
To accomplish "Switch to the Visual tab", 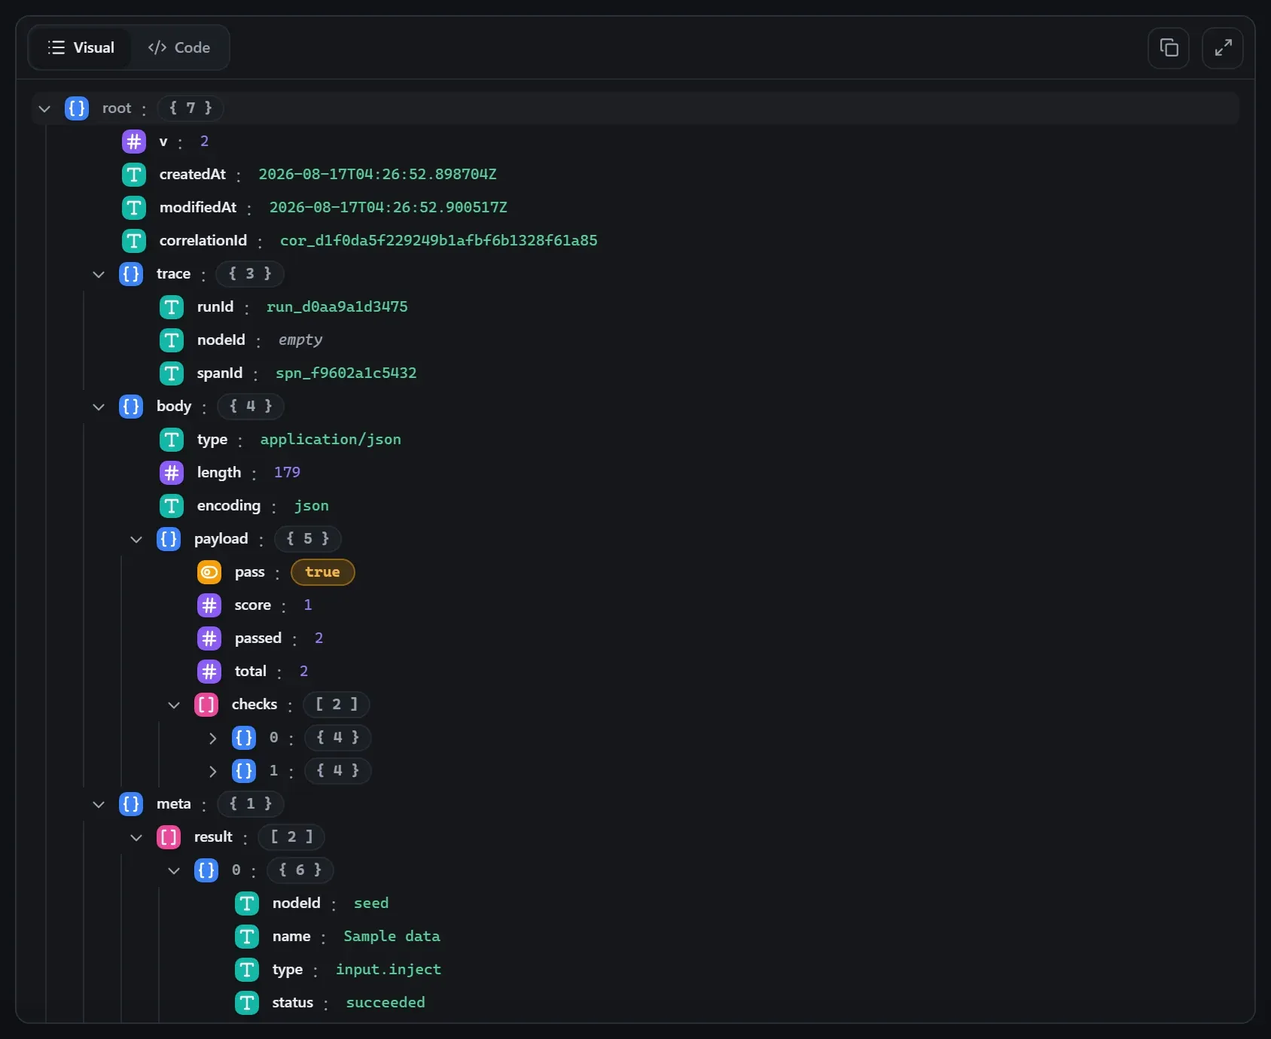I will click(81, 47).
